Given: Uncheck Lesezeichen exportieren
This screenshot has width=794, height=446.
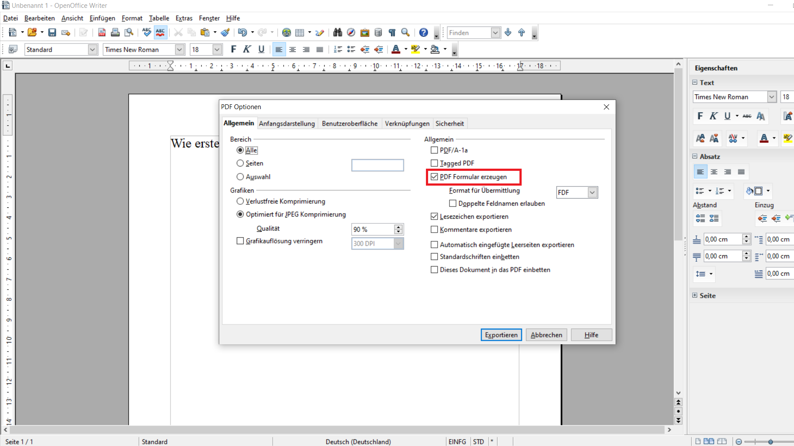Looking at the screenshot, I should pos(434,216).
